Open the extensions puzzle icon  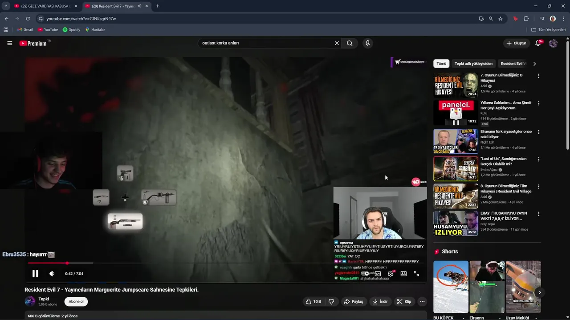click(x=526, y=19)
